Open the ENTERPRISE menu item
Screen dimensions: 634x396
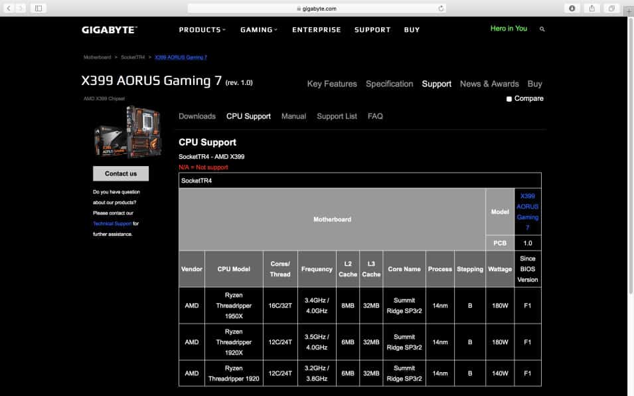coord(317,30)
